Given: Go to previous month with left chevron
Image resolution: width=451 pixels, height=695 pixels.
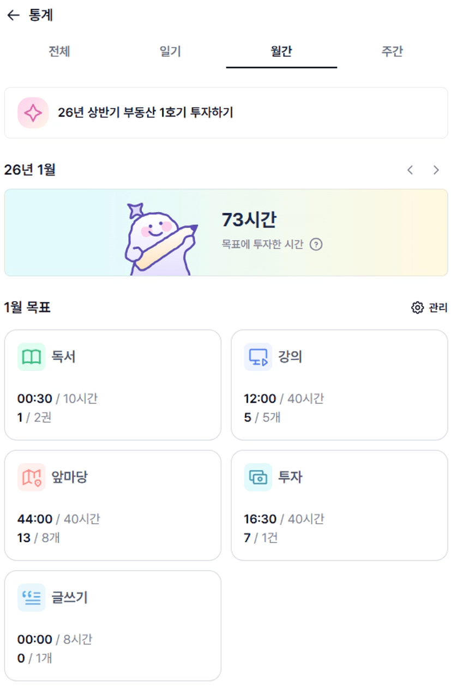Looking at the screenshot, I should pyautogui.click(x=410, y=170).
